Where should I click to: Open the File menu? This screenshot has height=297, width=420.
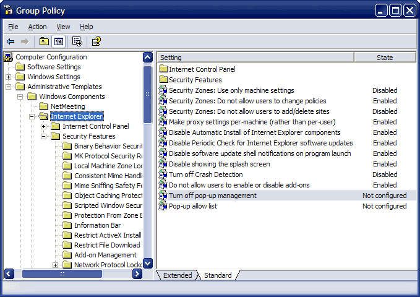(x=13, y=27)
